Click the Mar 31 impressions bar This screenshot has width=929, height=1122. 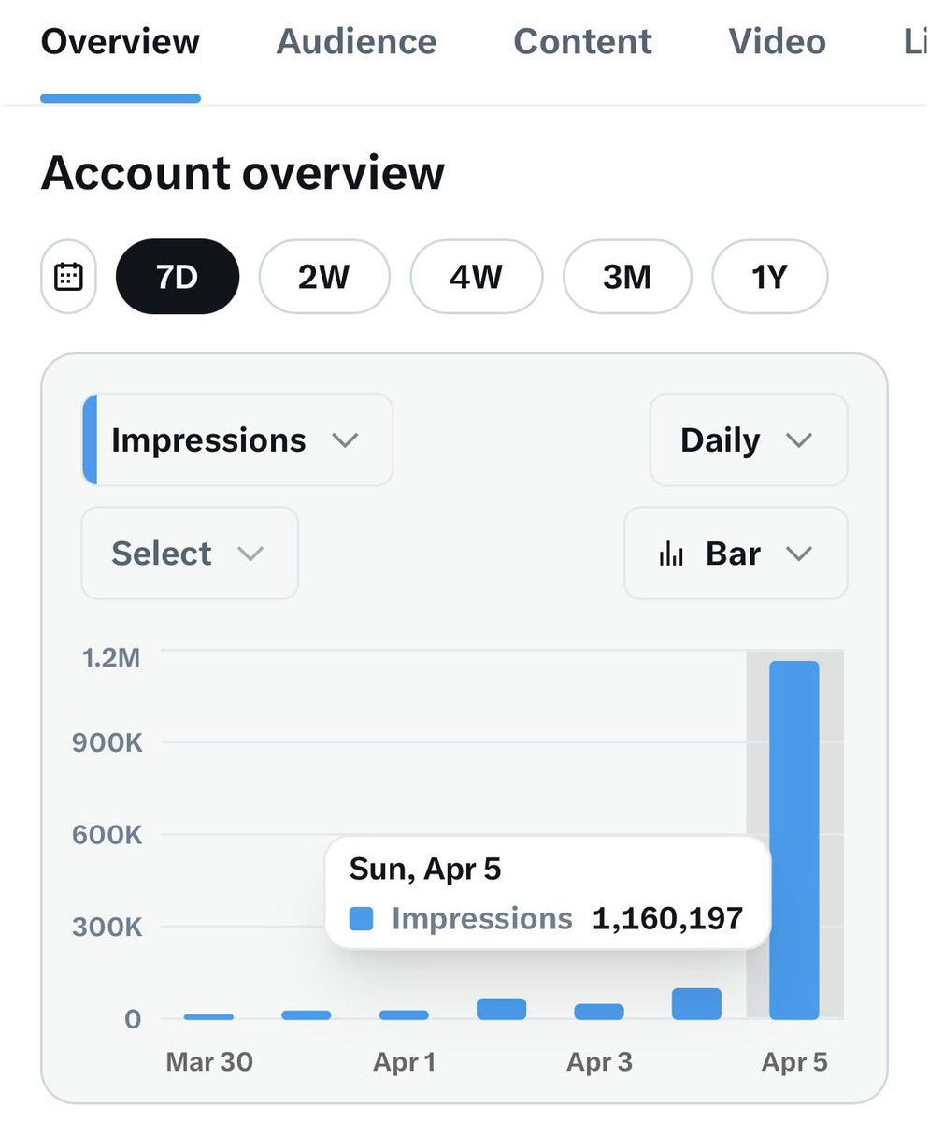(307, 1014)
